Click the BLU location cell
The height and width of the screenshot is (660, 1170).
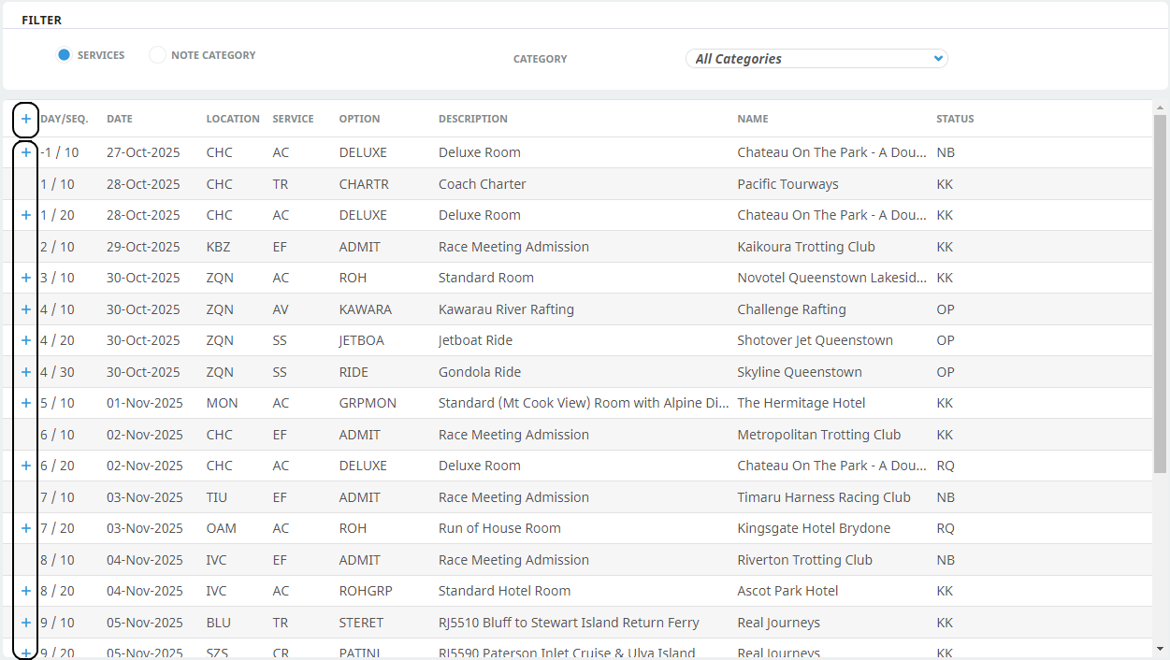[219, 623]
